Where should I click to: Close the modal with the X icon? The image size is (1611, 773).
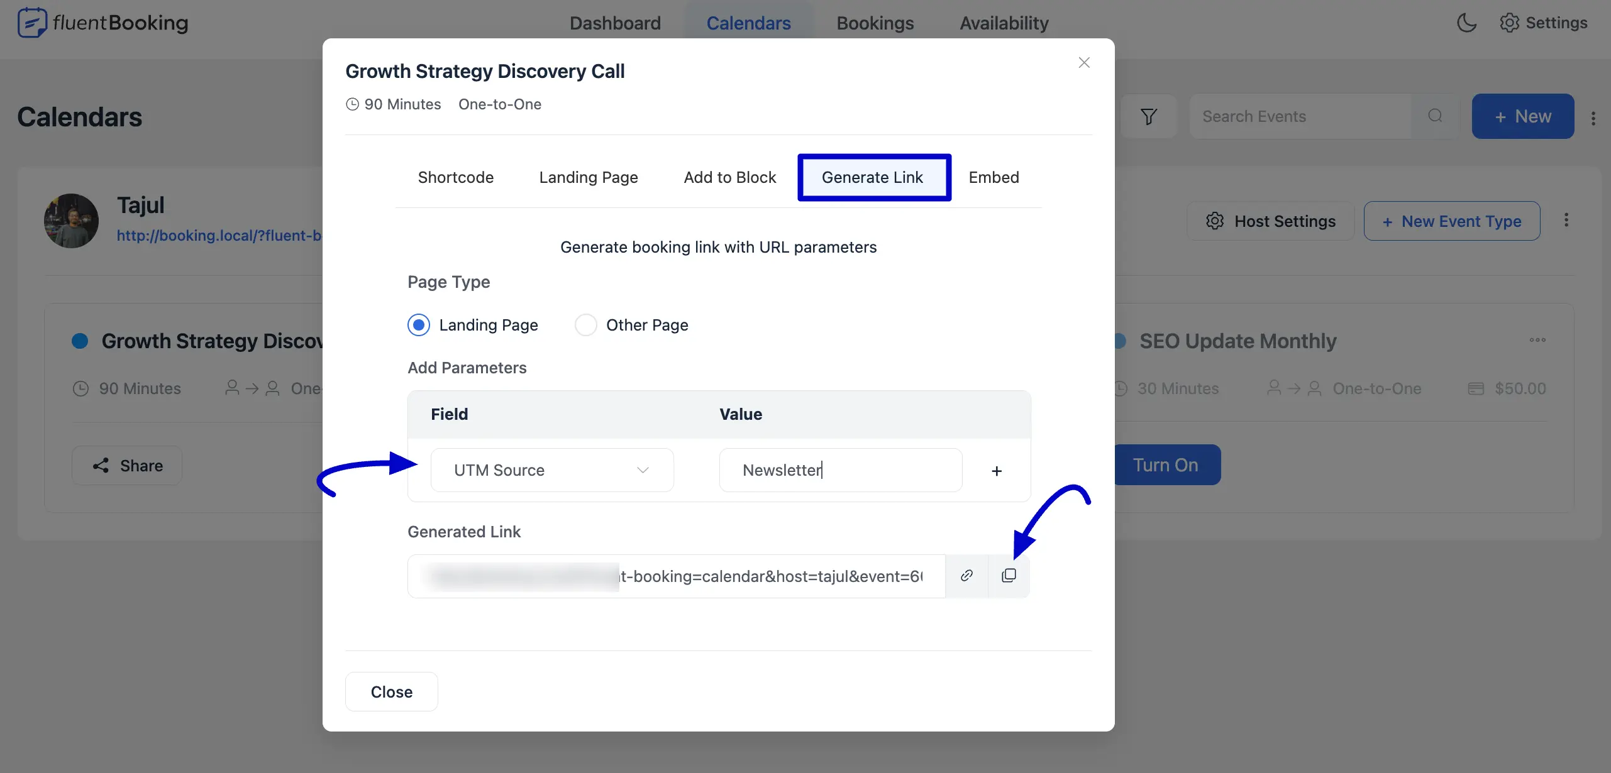(1084, 63)
